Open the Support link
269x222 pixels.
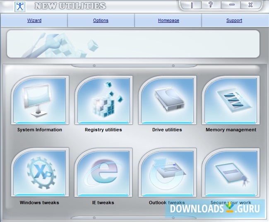[x=234, y=20]
